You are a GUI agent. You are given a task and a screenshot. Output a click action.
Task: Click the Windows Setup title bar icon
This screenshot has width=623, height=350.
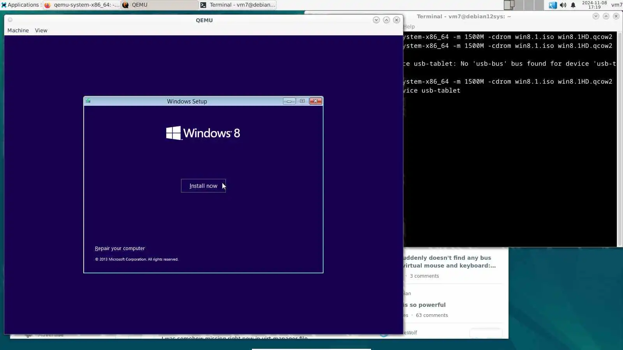[x=88, y=101]
